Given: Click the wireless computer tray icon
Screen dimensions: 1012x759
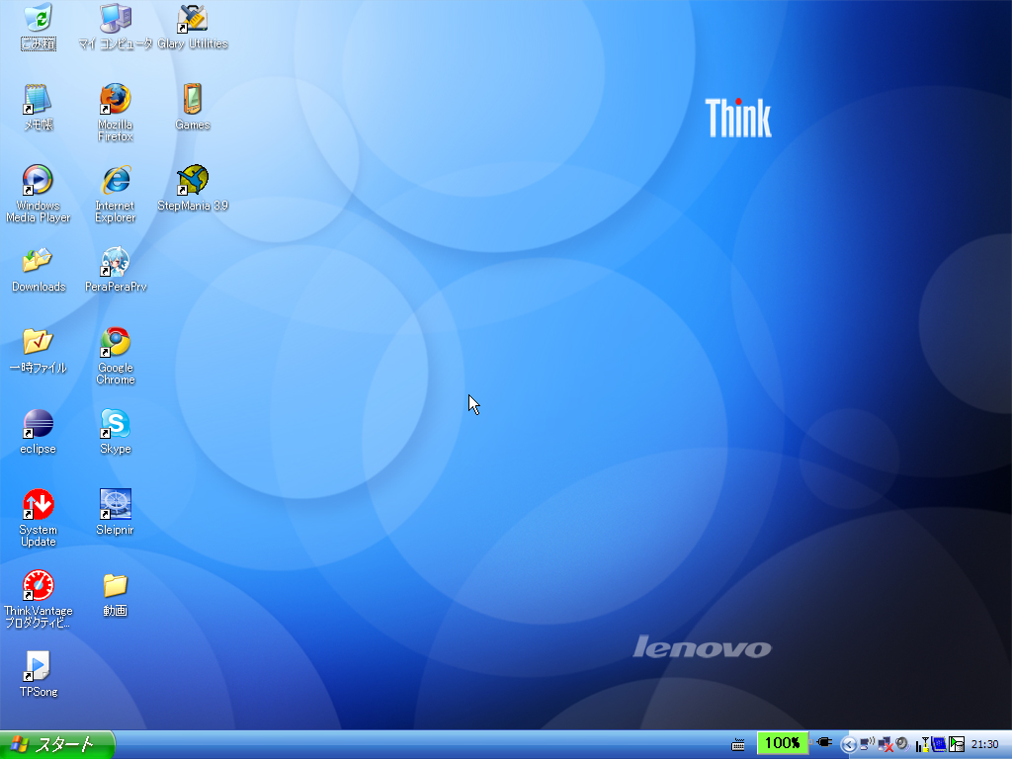Looking at the screenshot, I should (867, 743).
